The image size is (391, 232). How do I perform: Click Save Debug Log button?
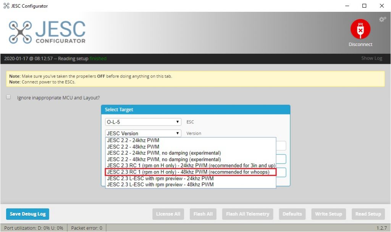pos(27,214)
